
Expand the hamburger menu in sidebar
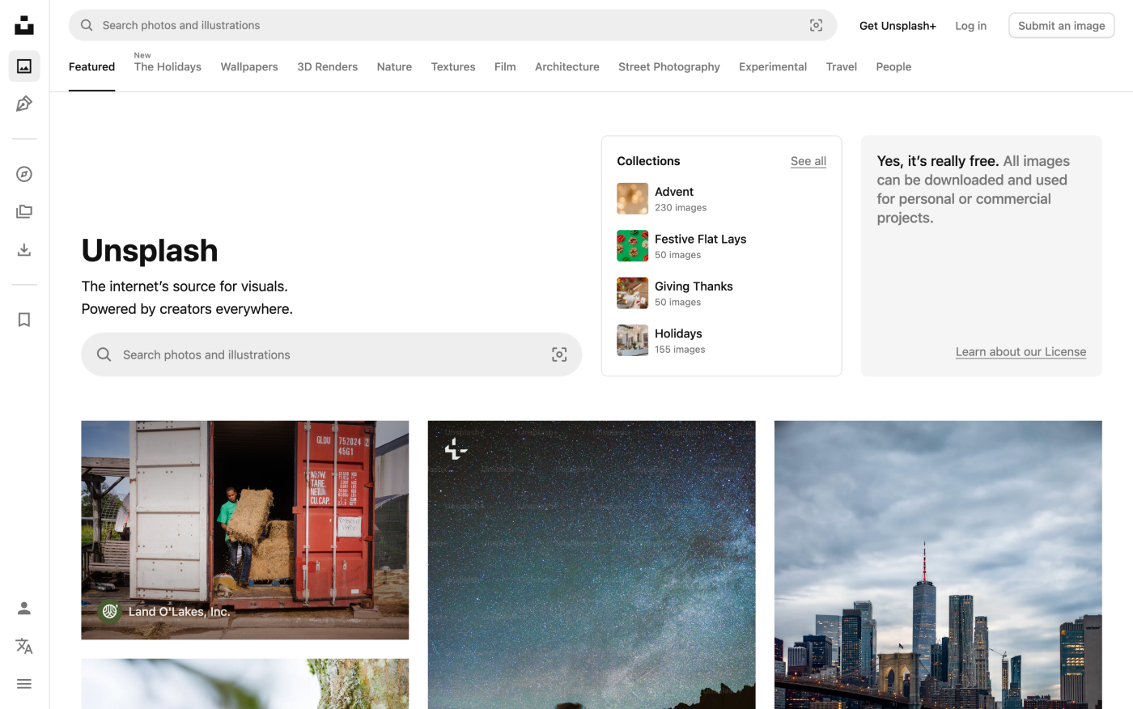point(24,684)
